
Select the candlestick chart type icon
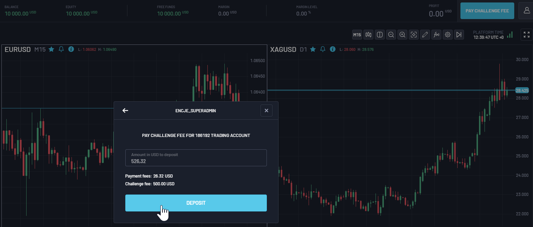coord(368,35)
